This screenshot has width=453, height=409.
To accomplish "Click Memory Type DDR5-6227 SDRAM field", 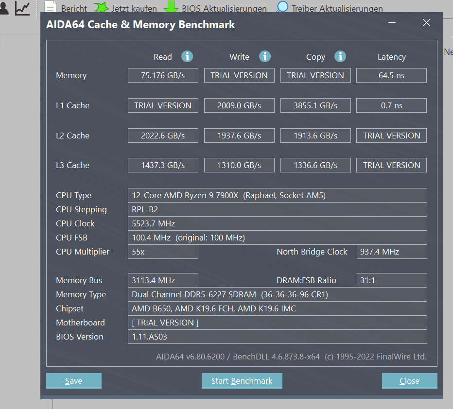I will point(278,294).
